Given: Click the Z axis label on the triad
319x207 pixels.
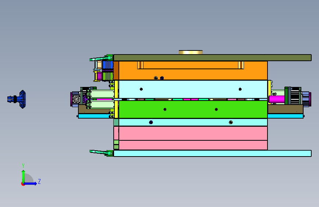Looking at the screenshot, I should pyautogui.click(x=39, y=181).
